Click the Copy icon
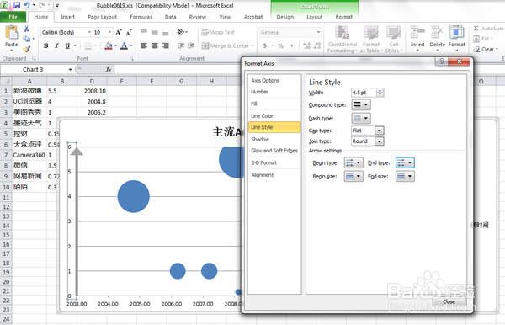The image size is (505, 325). (27, 39)
